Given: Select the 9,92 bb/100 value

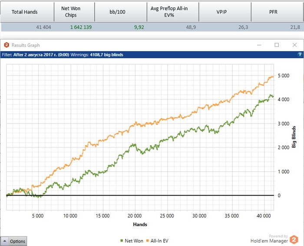Looking at the screenshot, I should 139,27.
